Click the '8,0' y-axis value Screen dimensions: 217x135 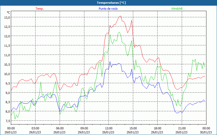coord(7,112)
